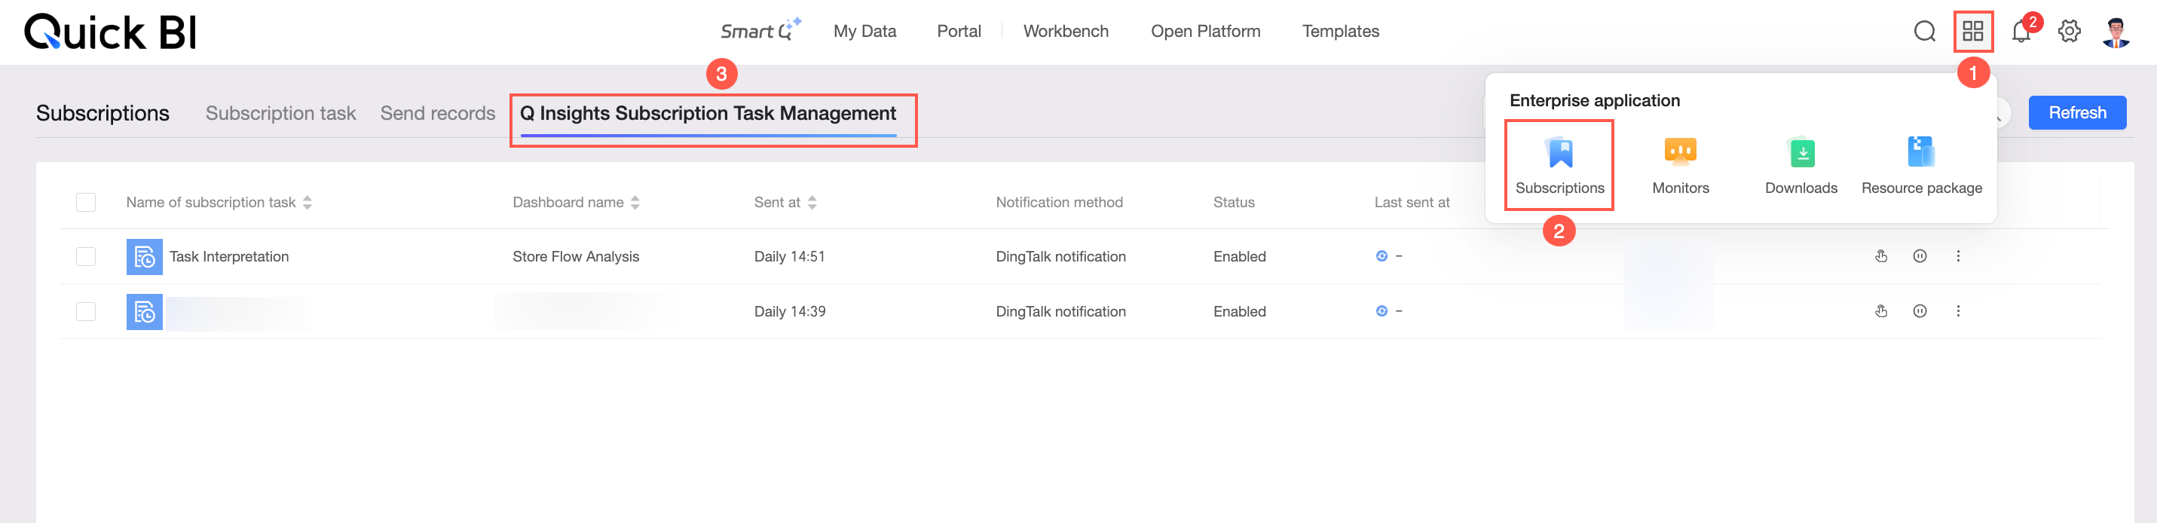2157x523 pixels.
Task: Click Enabled status in Daily 14:39 row
Action: click(x=1239, y=311)
